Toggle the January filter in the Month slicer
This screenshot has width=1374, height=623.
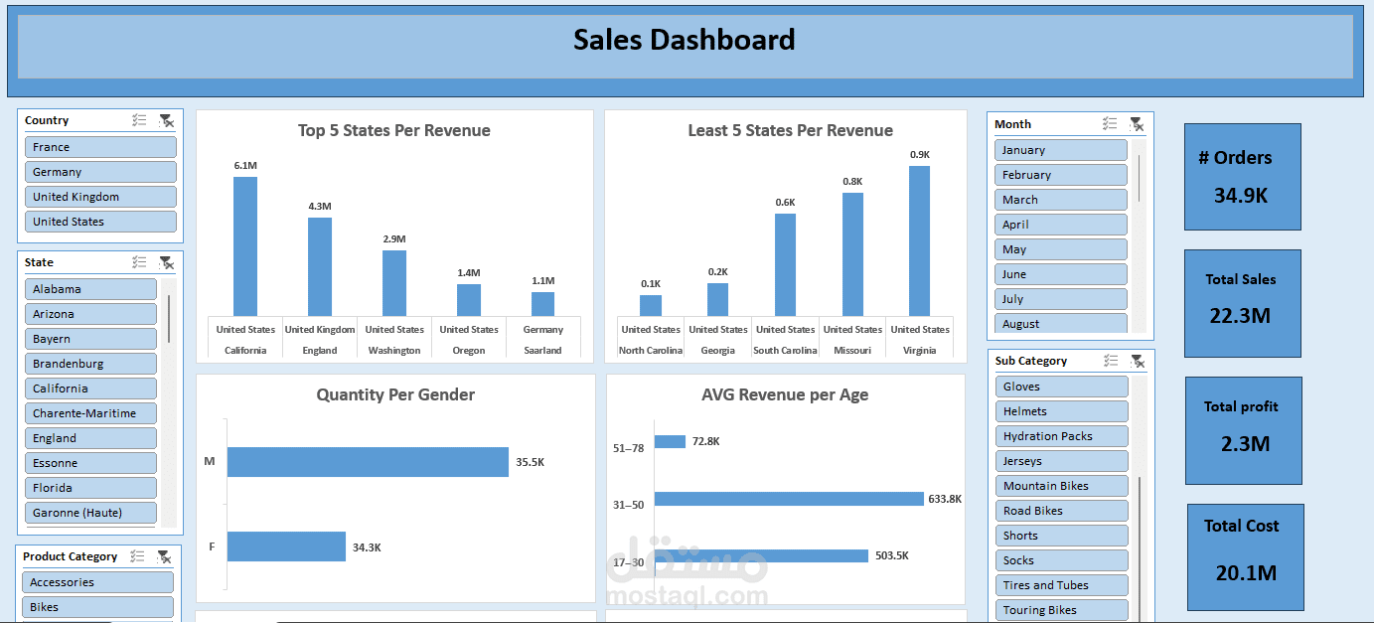(1060, 149)
